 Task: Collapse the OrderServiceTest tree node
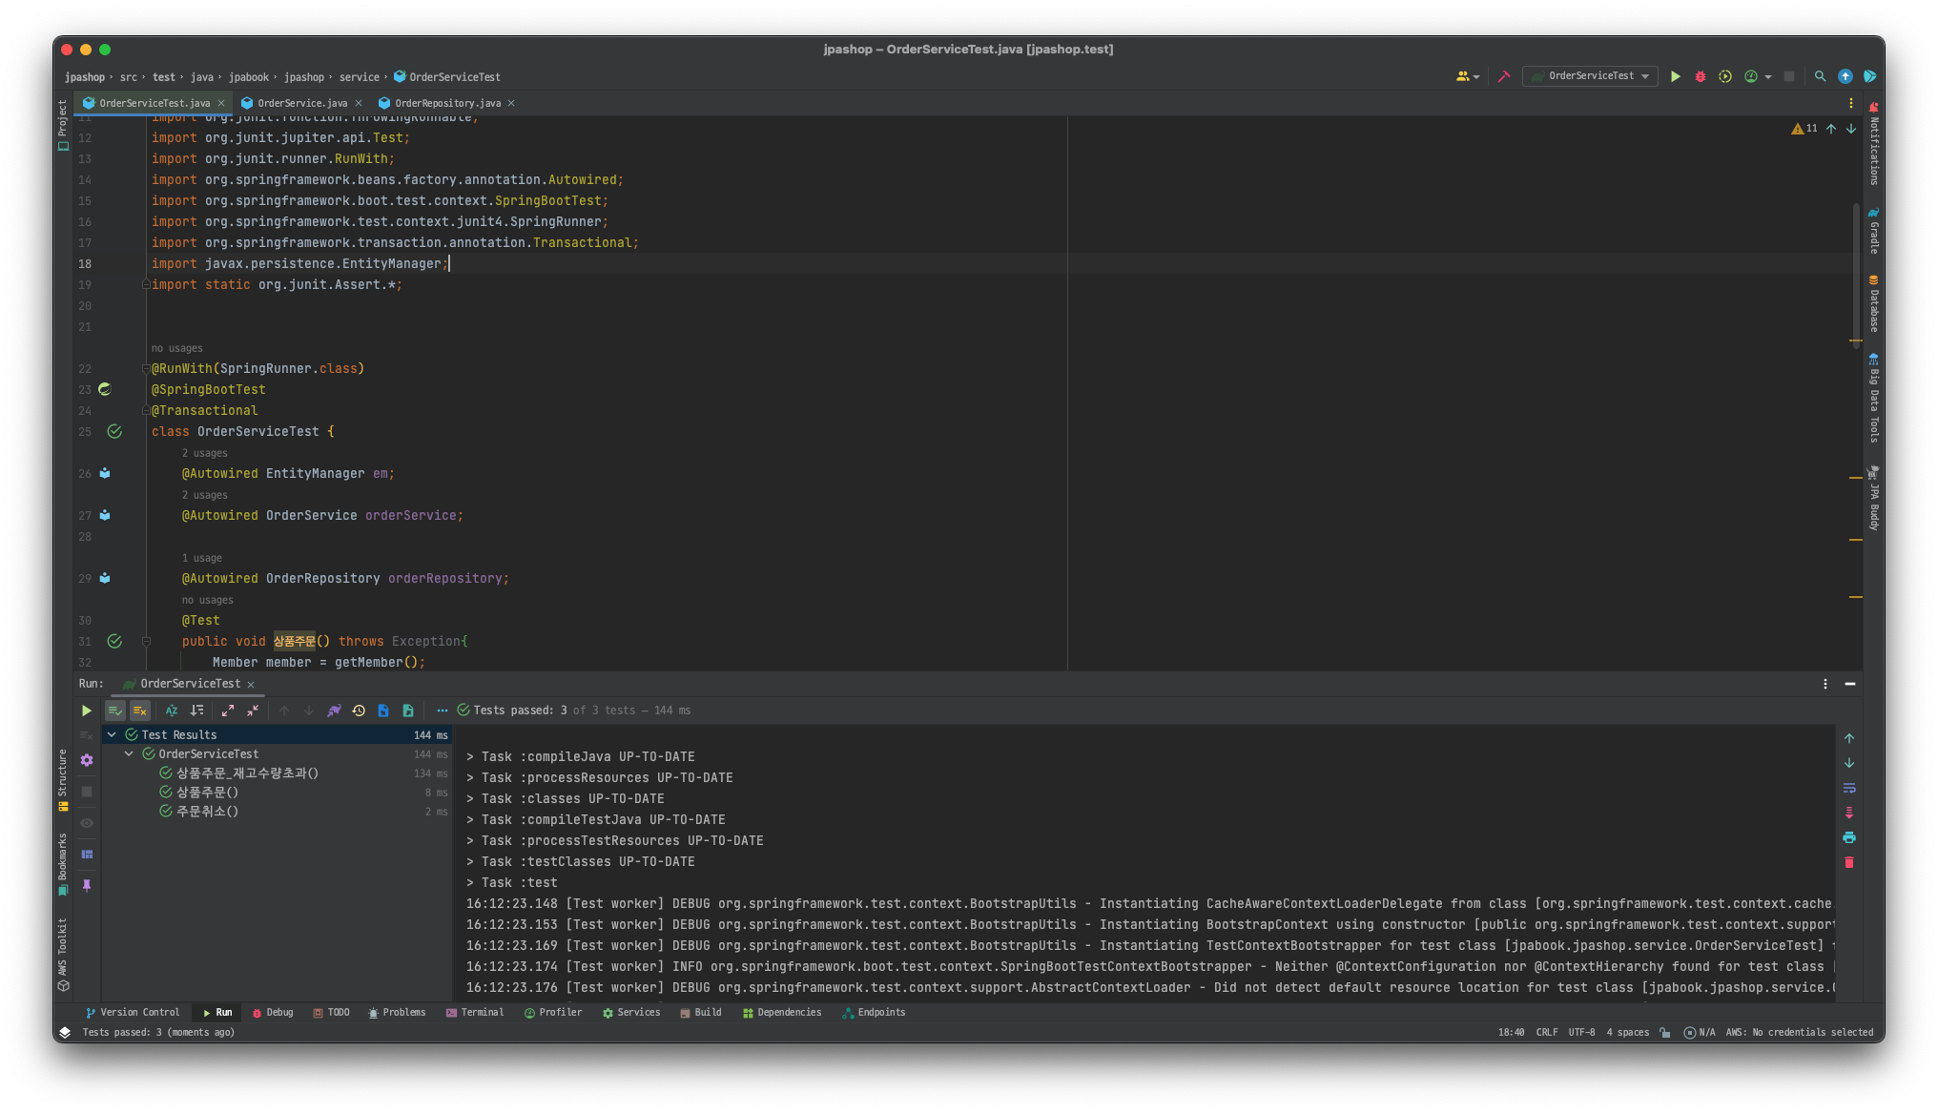tap(129, 753)
